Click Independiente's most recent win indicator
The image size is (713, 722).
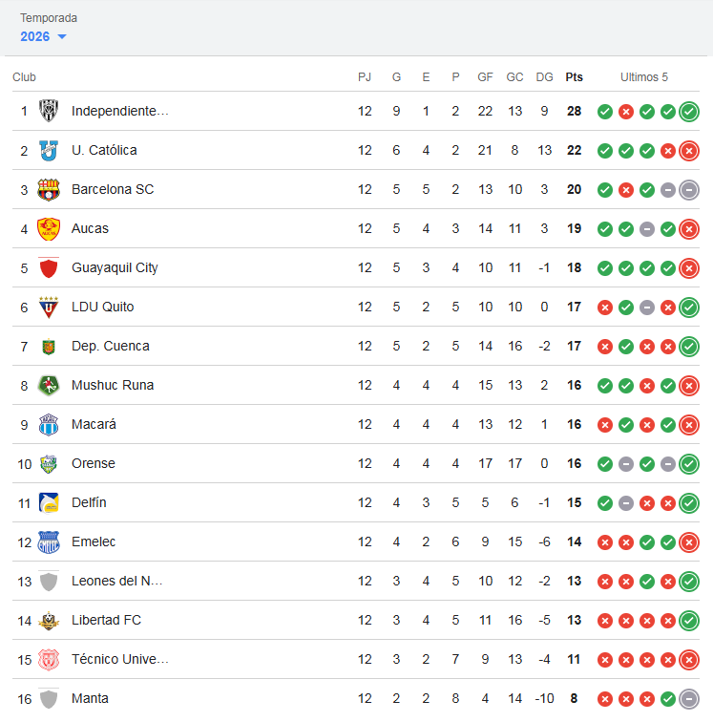coord(689,112)
